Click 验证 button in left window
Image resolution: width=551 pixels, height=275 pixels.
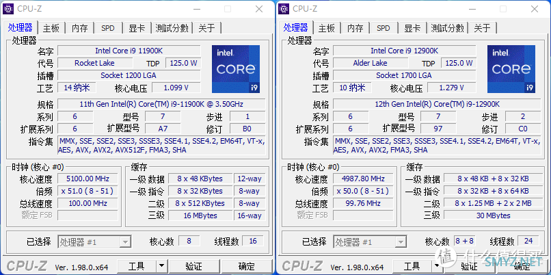[193, 266]
